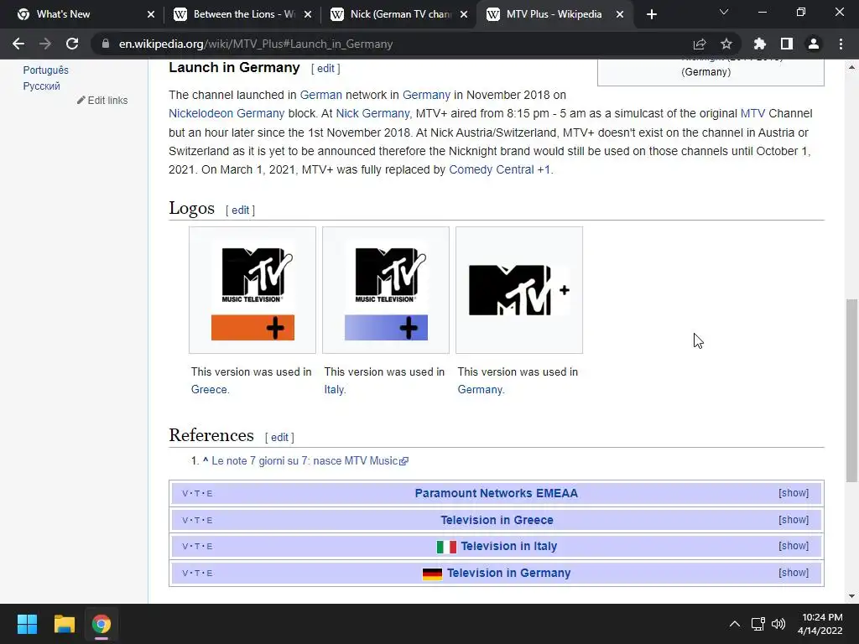859x644 pixels.
Task: Open Le note 7 giorni su 7 reference
Action: tap(310, 461)
